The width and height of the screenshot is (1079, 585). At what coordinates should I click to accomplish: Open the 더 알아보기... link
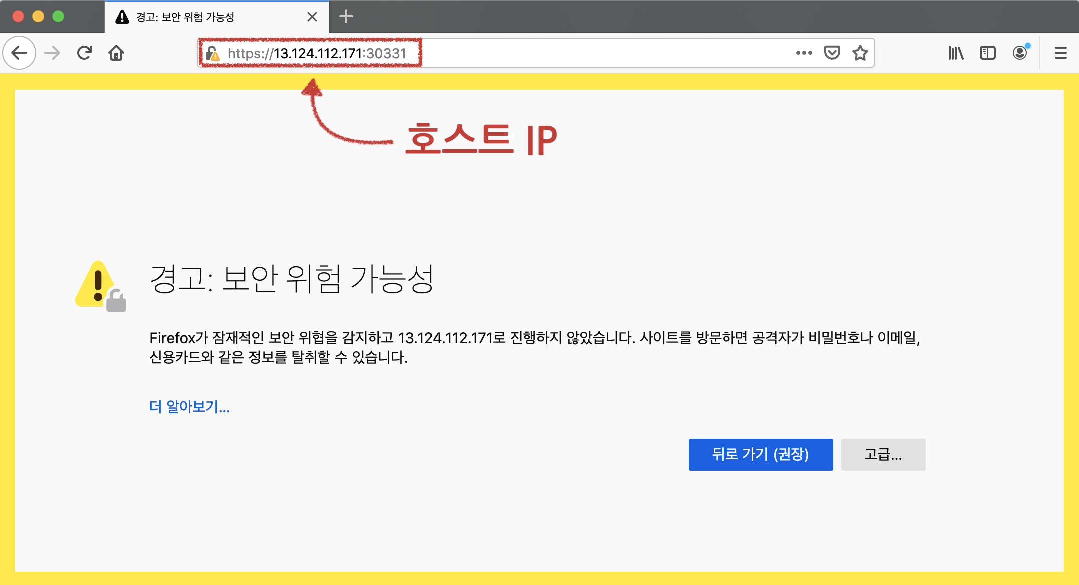189,407
